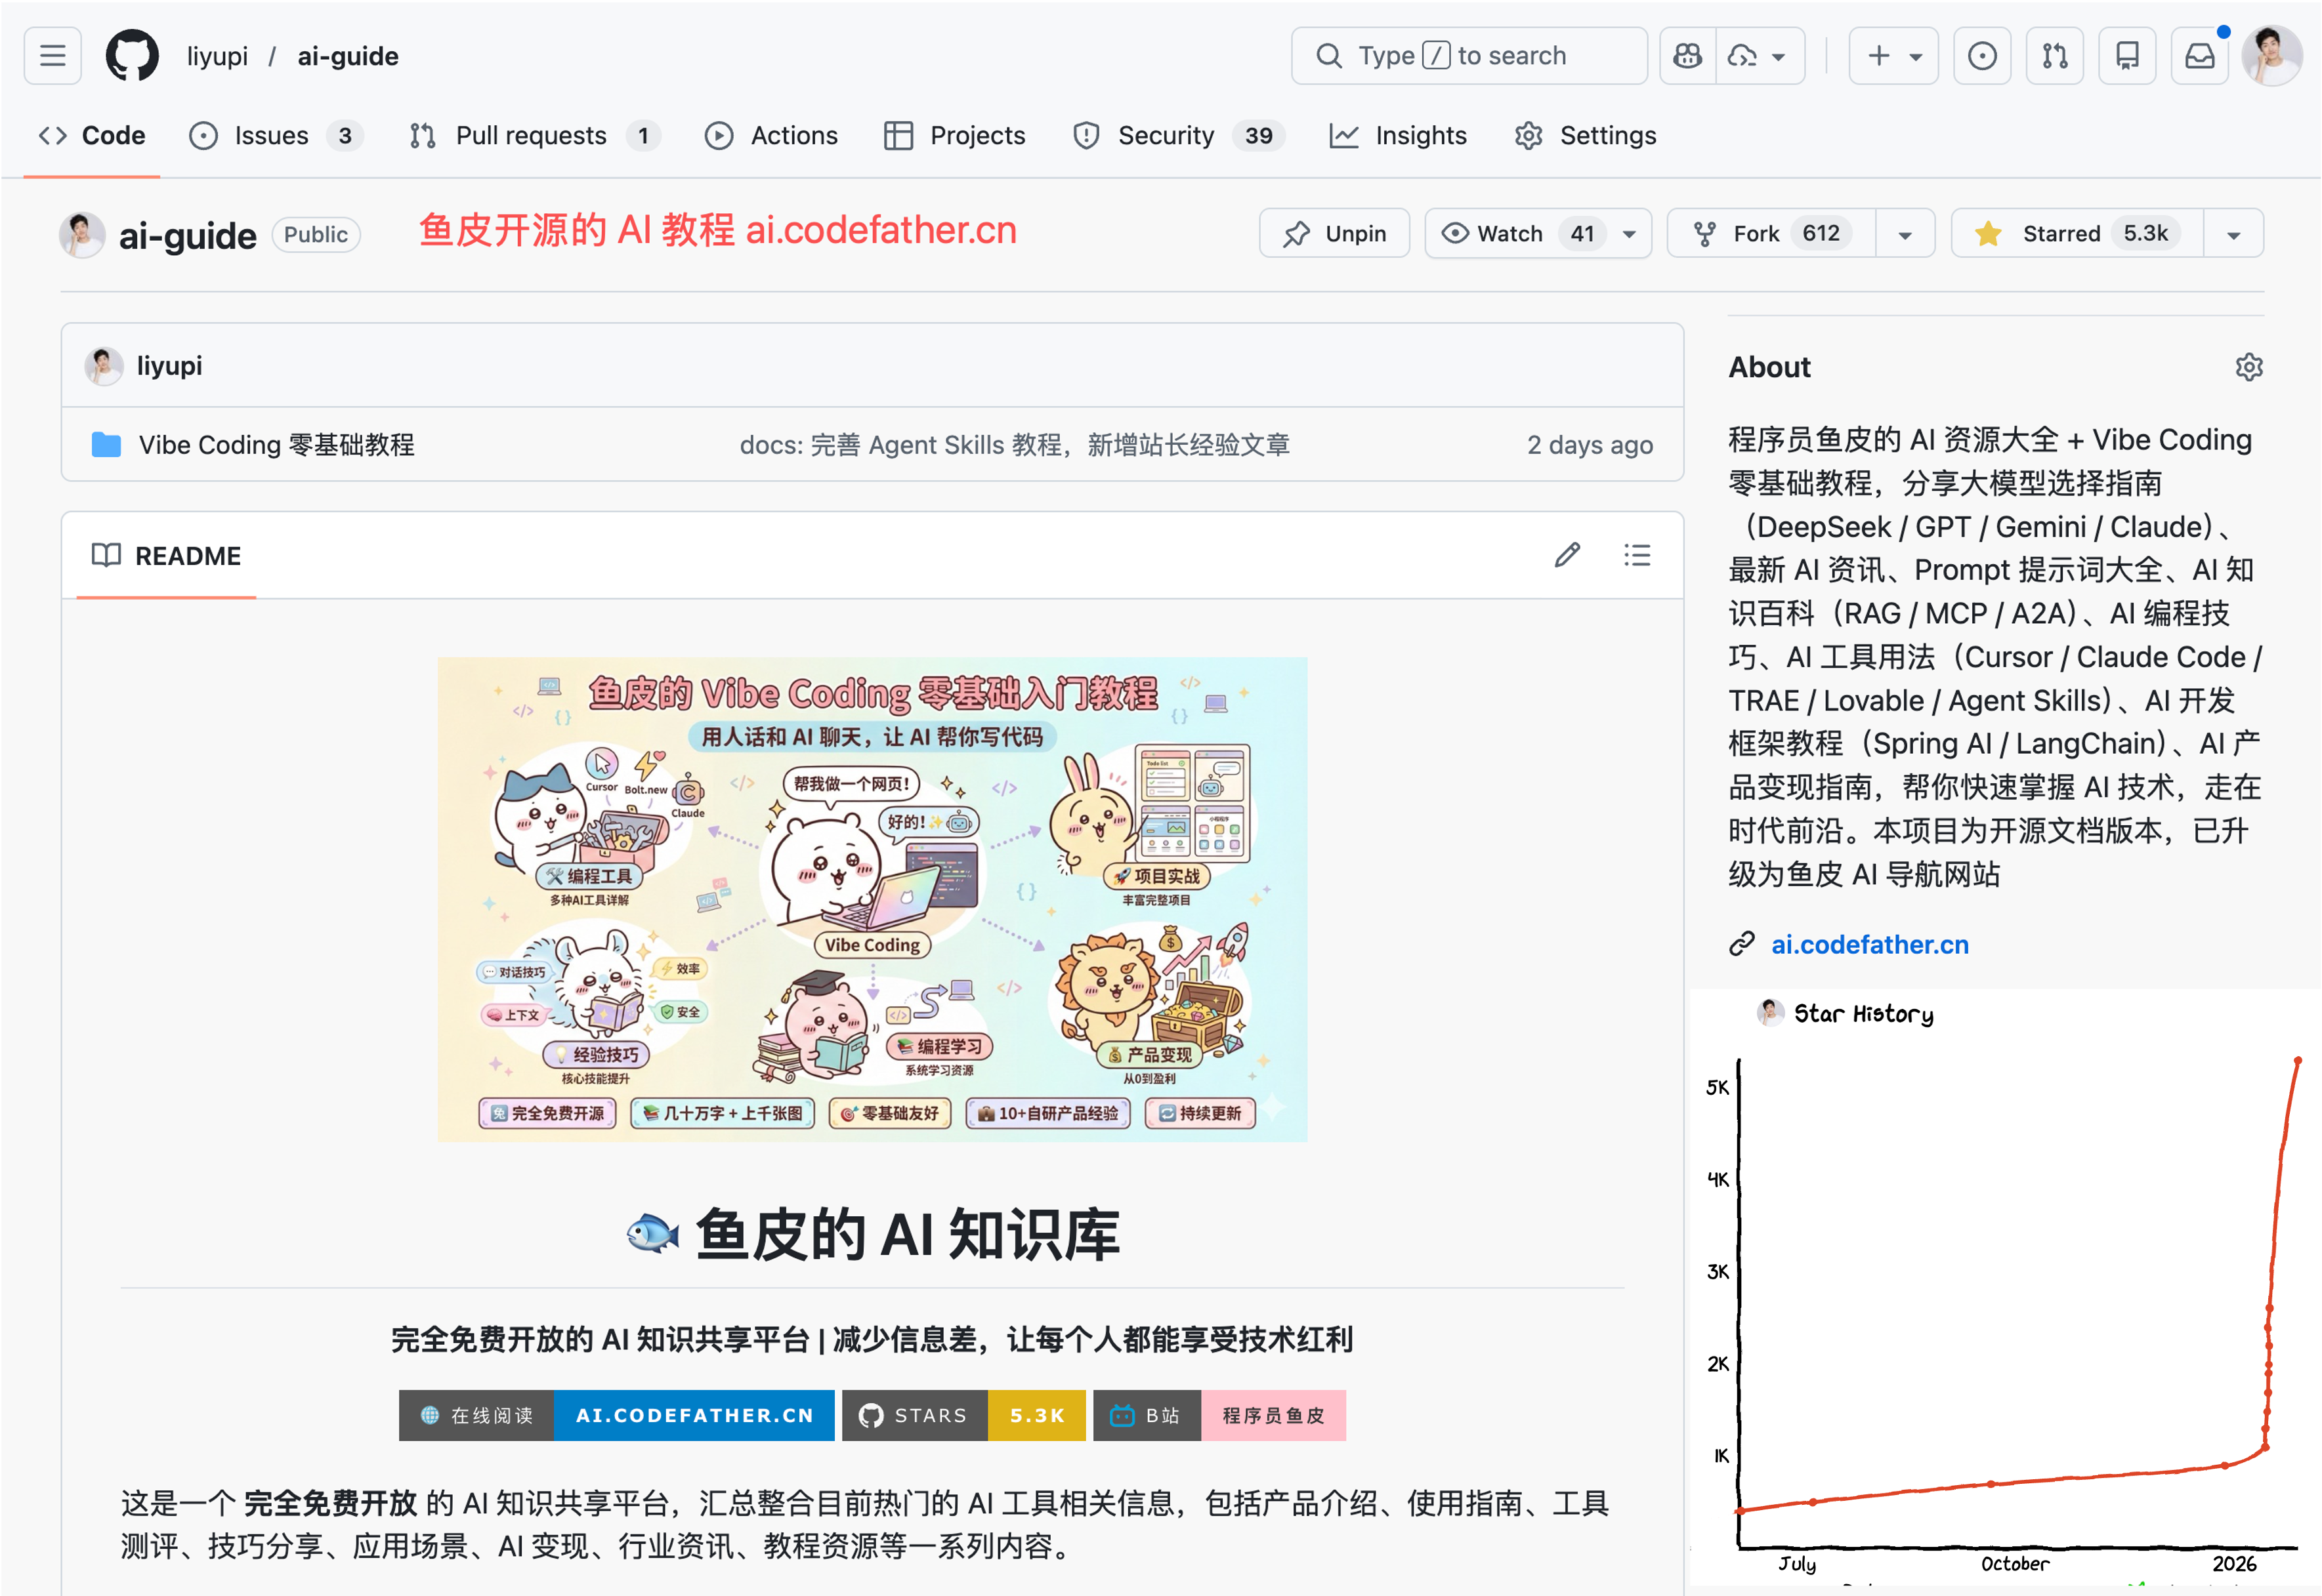Open the pull requests header icon
The height and width of the screenshot is (1596, 2322).
click(x=2055, y=56)
